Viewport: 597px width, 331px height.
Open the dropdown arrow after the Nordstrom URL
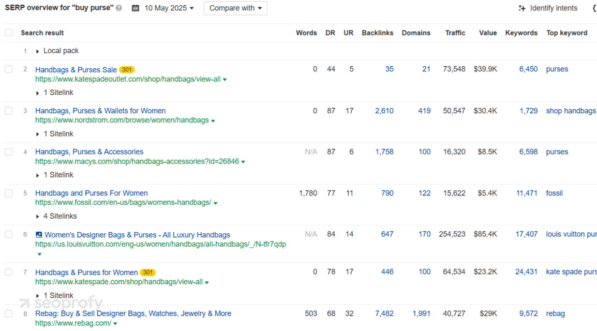click(213, 121)
